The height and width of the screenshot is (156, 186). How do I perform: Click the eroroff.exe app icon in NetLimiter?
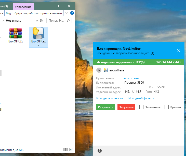tap(105, 70)
